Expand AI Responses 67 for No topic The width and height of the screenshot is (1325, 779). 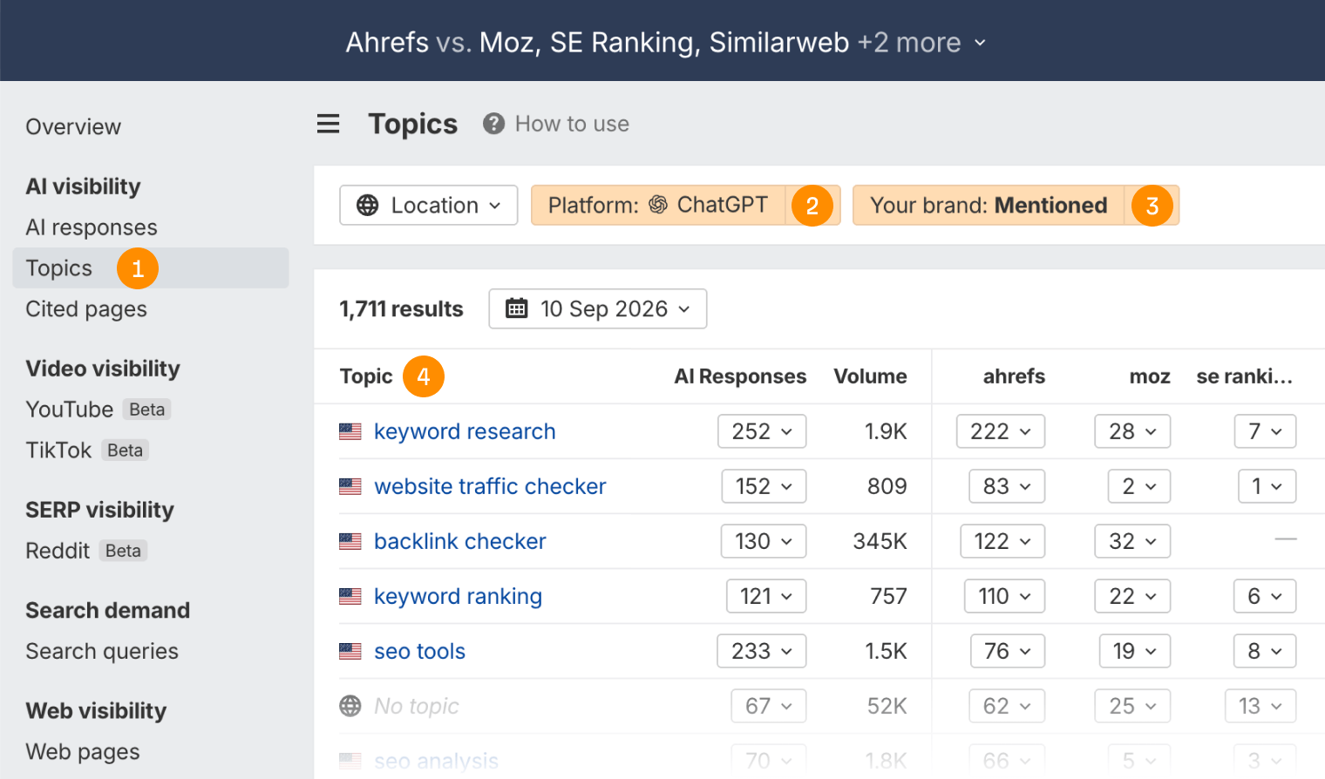tap(769, 706)
